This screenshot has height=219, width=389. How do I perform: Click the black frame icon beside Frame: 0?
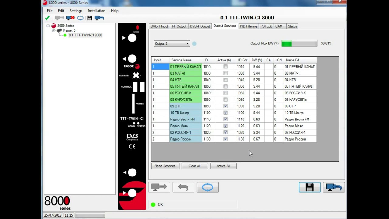coord(59,31)
